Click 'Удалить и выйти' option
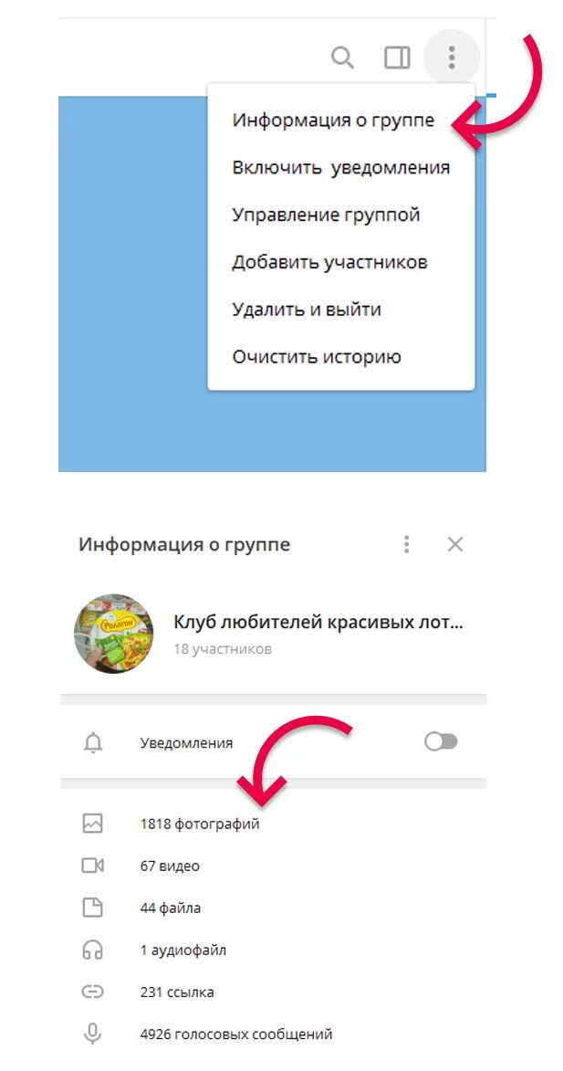Screen dimensions: 563x1071 pos(307,310)
